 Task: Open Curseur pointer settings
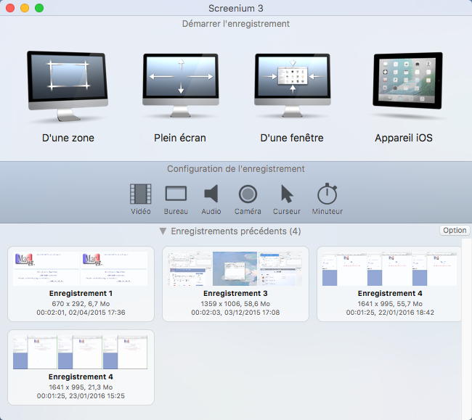[287, 194]
